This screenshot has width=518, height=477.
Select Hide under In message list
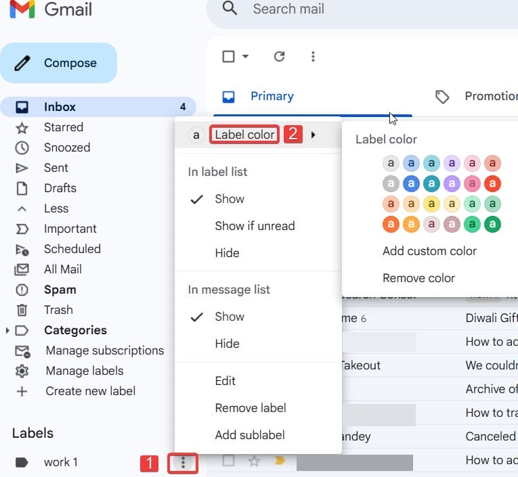(227, 344)
